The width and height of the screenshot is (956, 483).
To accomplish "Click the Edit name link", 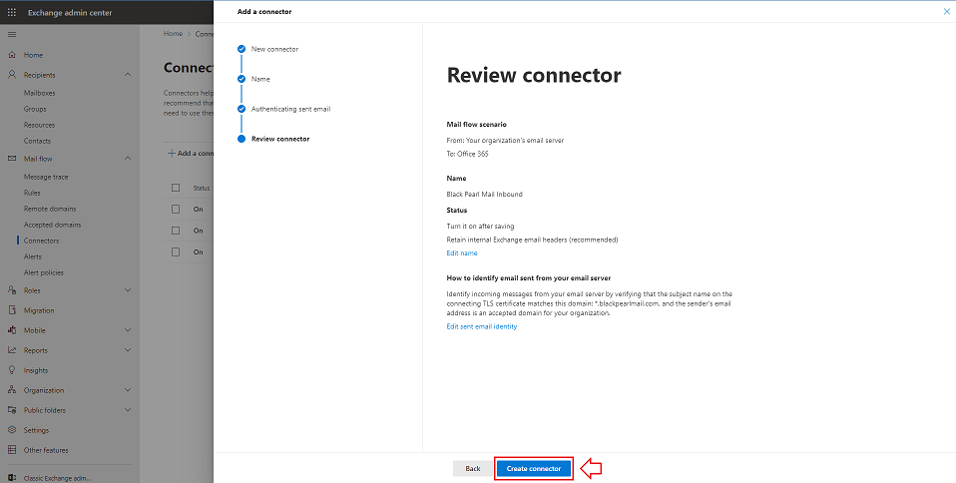I will tap(462, 253).
